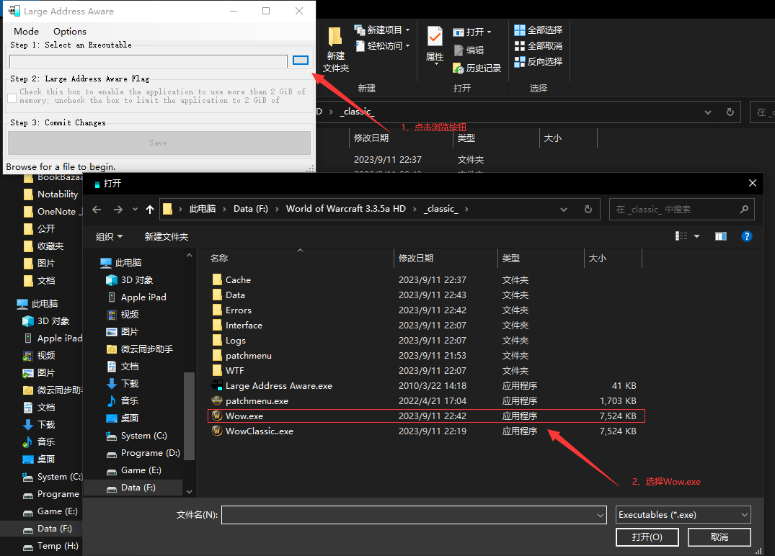Select Game (E:) drive in dialog tree
The image size is (775, 556).
coord(134,470)
